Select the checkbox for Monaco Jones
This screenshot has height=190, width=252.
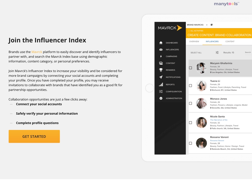coord(191,103)
